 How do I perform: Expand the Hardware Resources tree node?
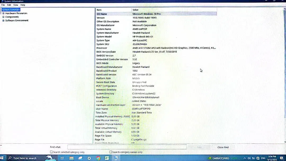tap(3, 13)
